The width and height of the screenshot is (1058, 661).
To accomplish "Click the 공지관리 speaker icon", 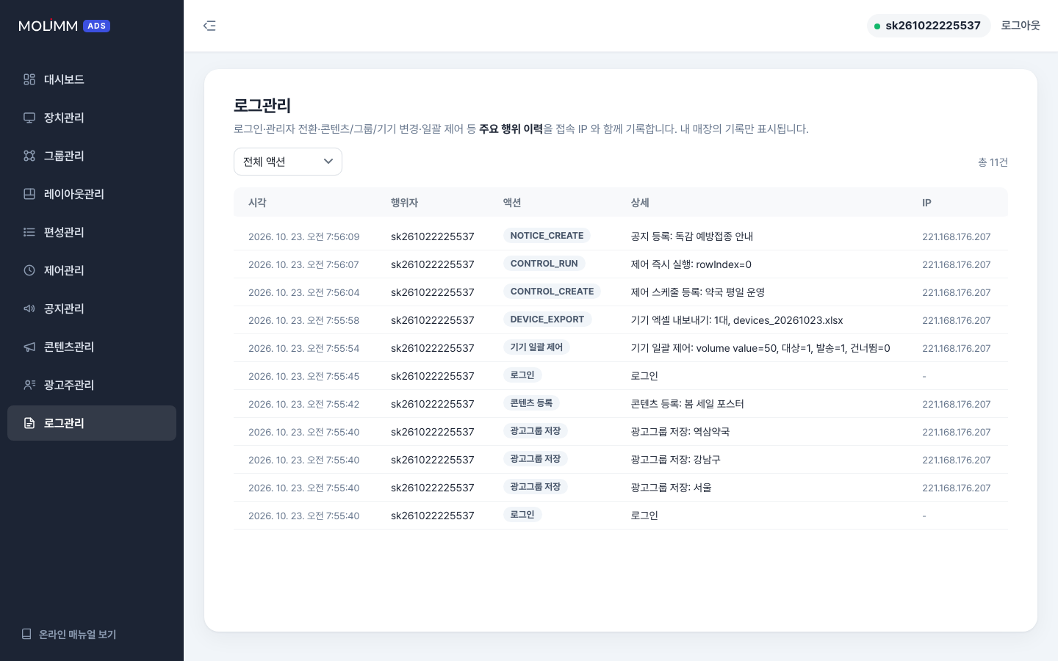I will [x=29, y=308].
